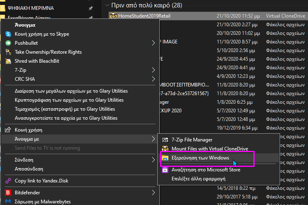Click the BleachBit shred icon

pos(8,61)
